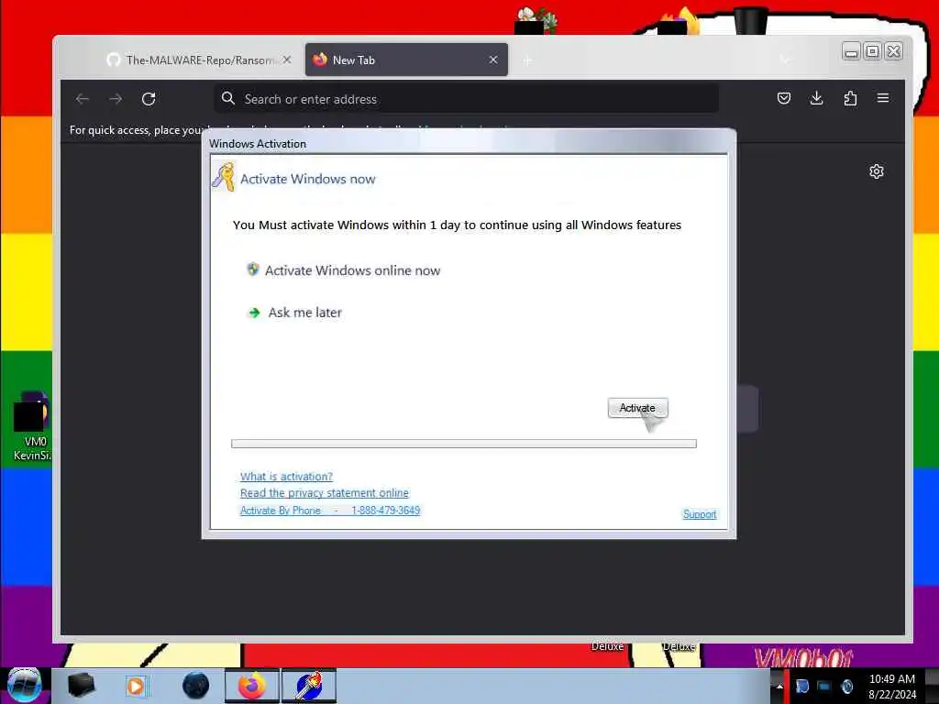Go forward in Firefox
Image resolution: width=939 pixels, height=704 pixels.
pyautogui.click(x=116, y=99)
